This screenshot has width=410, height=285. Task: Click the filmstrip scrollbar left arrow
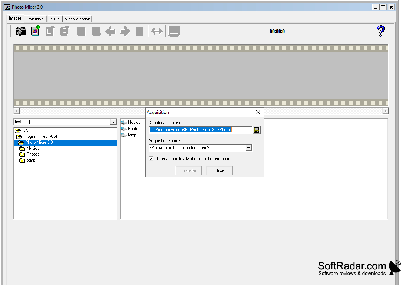[16, 111]
